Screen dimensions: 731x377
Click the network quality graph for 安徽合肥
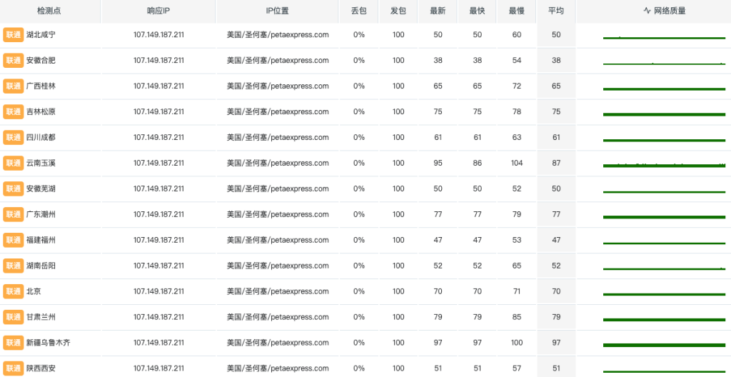tap(664, 64)
